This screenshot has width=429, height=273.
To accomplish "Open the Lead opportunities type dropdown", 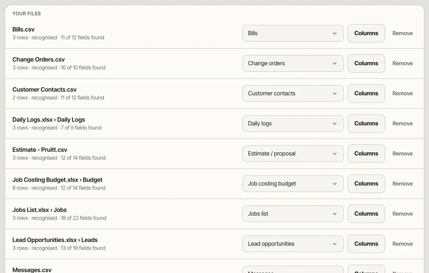I will click(x=293, y=244).
